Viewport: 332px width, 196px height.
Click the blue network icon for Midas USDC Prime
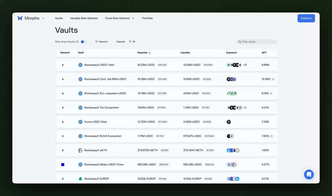click(x=63, y=164)
